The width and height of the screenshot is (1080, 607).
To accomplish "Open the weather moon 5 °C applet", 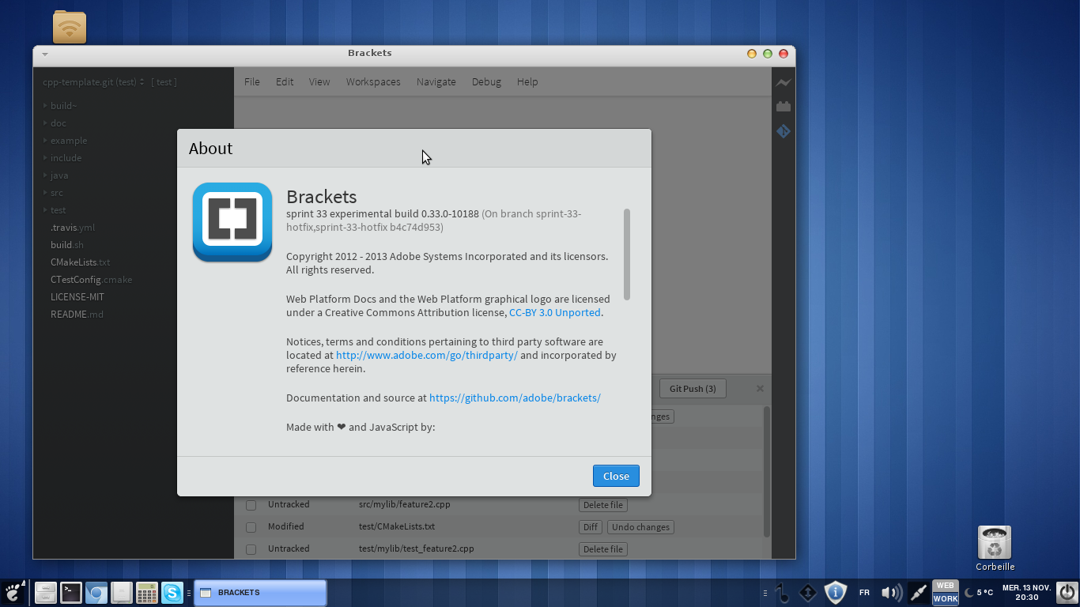I will click(x=979, y=592).
